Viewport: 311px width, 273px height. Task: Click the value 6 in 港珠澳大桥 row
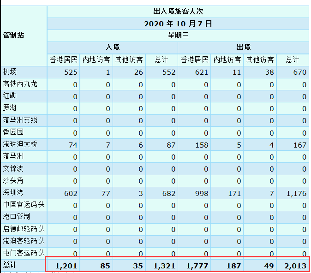[x=141, y=145]
